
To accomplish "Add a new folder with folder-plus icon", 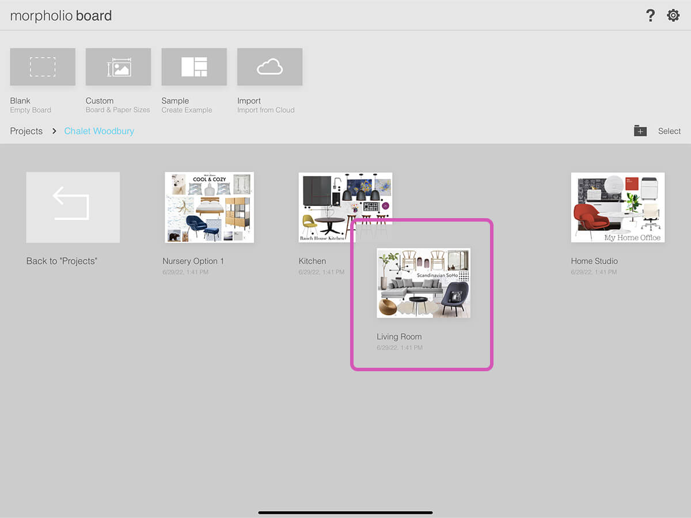I will click(x=640, y=131).
